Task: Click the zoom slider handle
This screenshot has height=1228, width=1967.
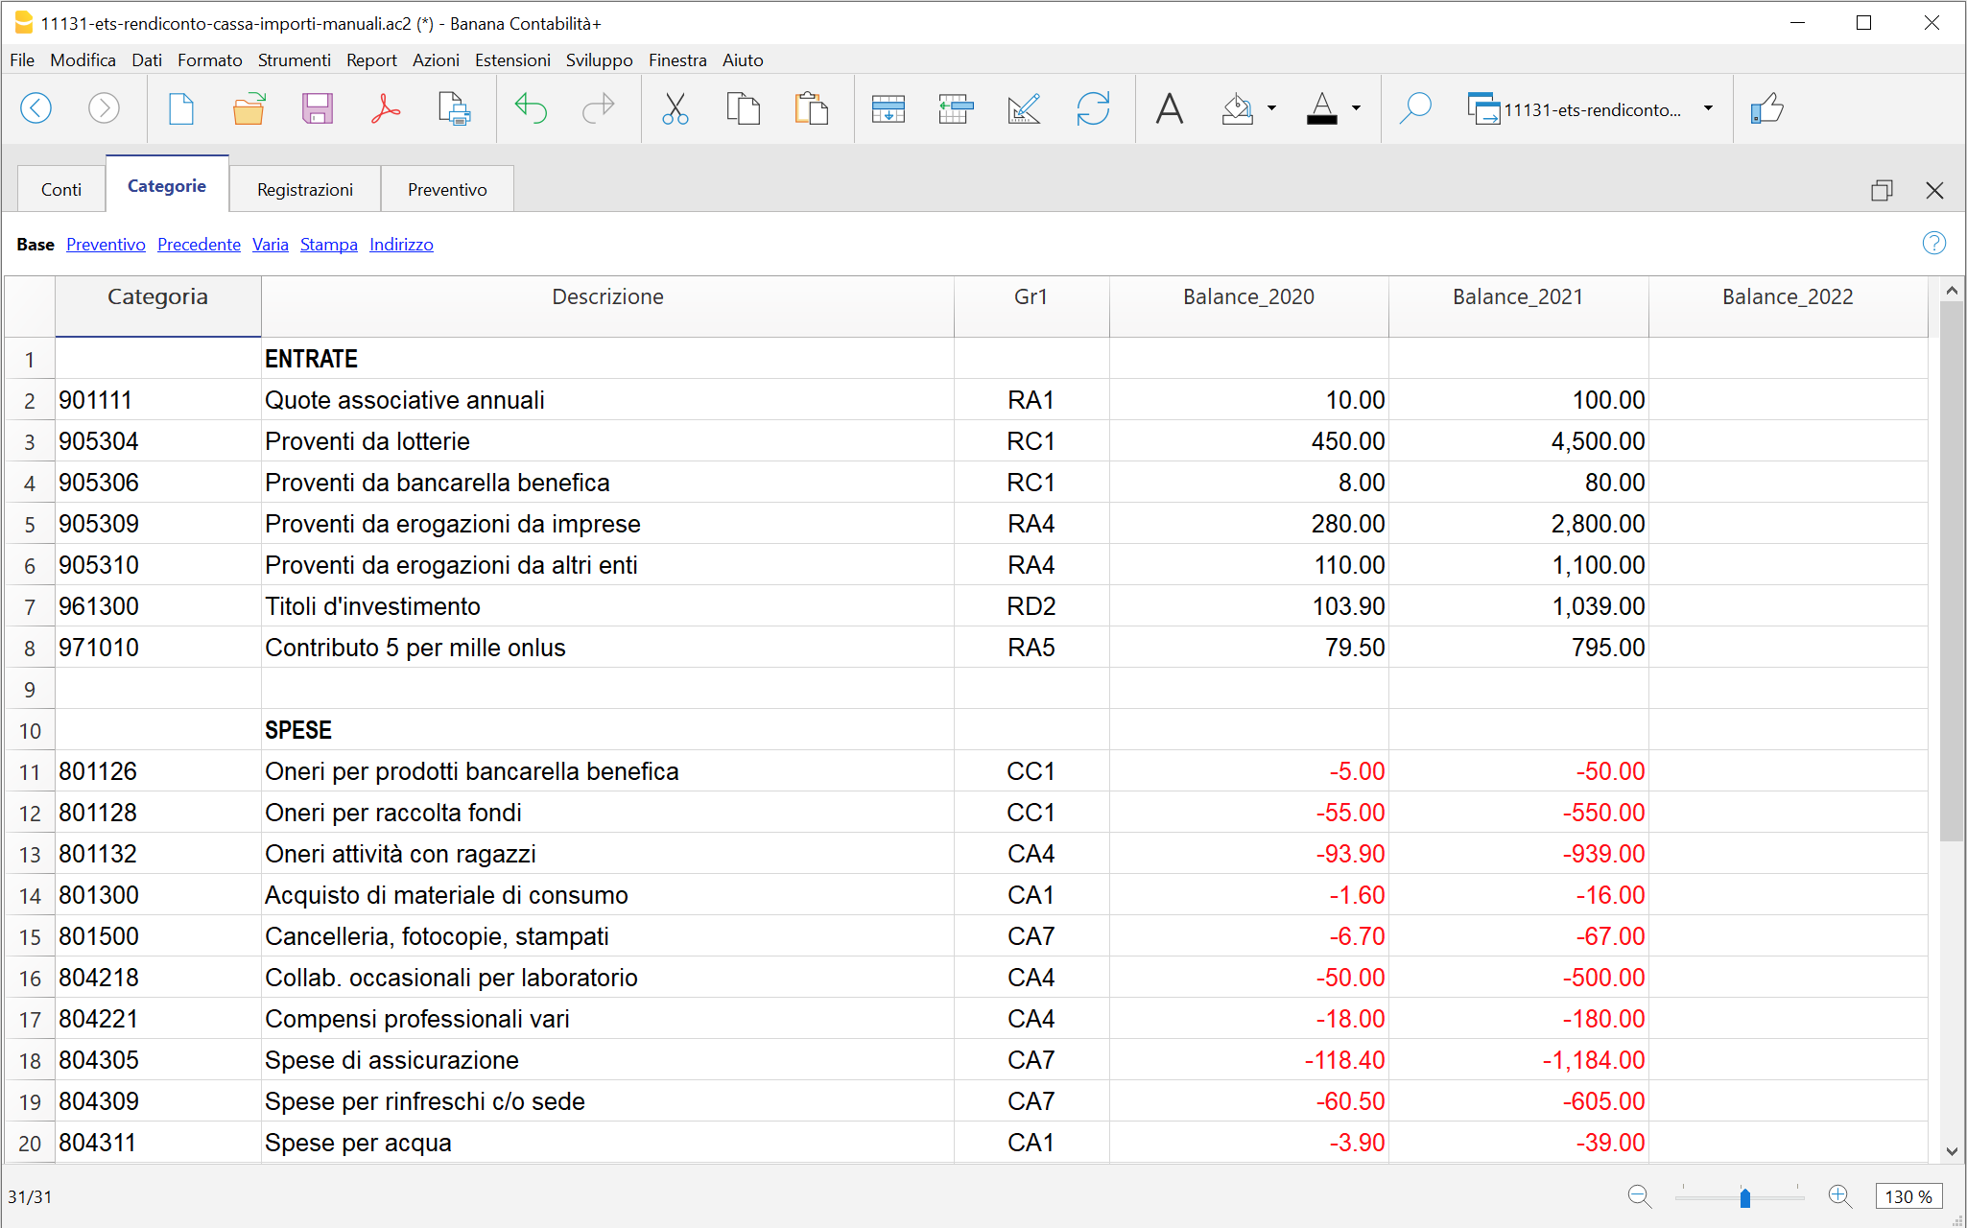Action: coord(1745,1197)
